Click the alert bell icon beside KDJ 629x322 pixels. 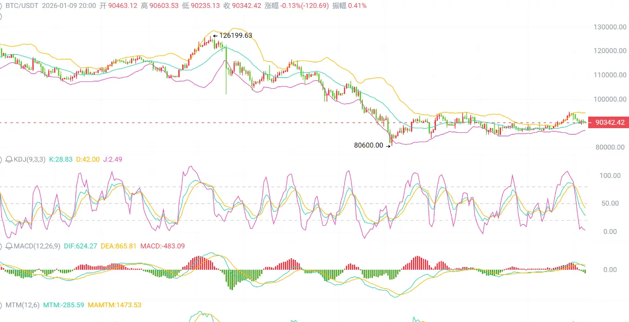point(9,160)
